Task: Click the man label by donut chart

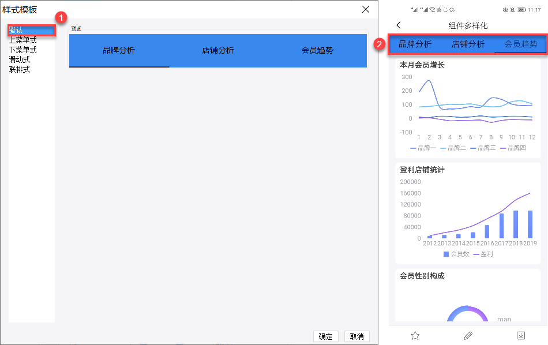Action: tap(504, 319)
